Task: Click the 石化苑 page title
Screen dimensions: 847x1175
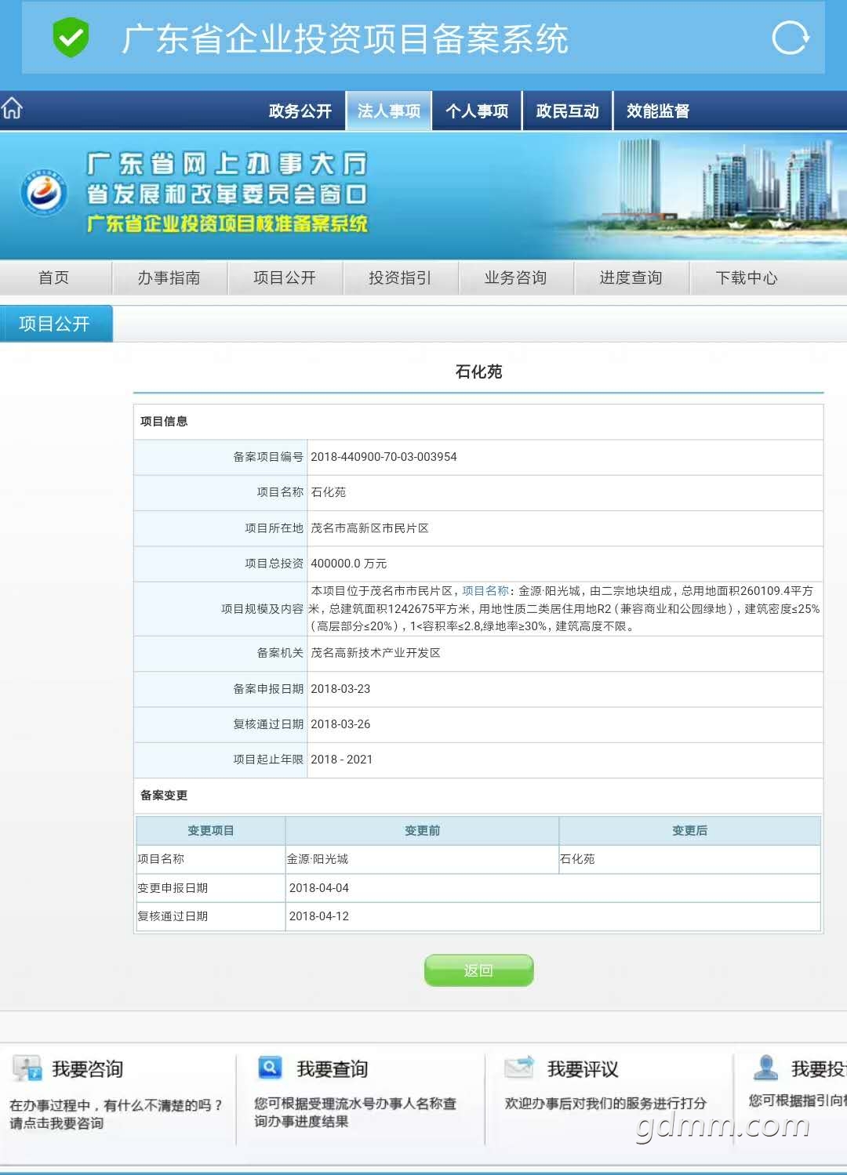Action: point(478,372)
